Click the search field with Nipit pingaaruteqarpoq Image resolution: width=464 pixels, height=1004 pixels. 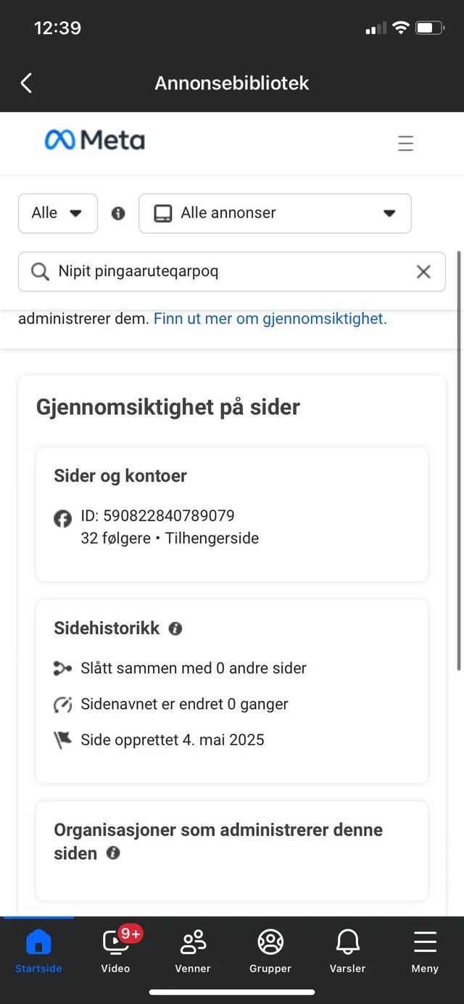pos(232,272)
